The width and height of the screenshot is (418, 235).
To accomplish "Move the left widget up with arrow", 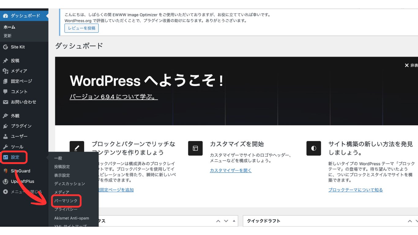I will click(218, 221).
